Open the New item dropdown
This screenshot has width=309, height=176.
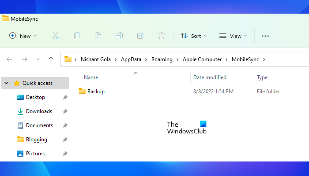[23, 36]
